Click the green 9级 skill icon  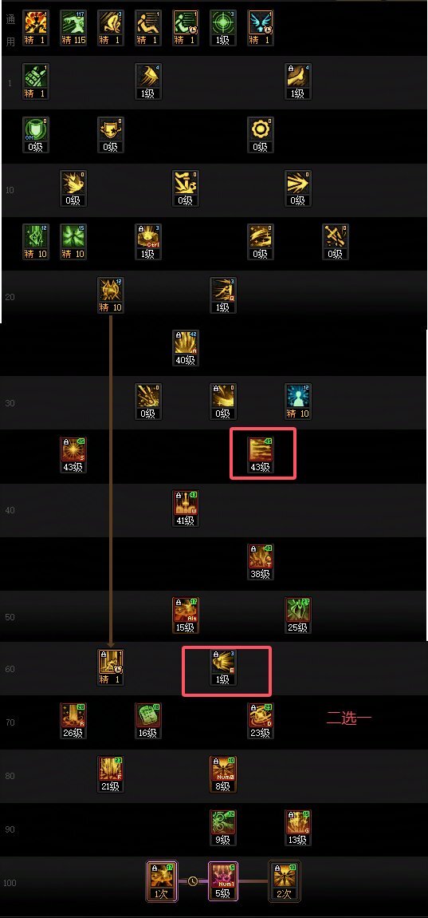pyautogui.click(x=223, y=828)
